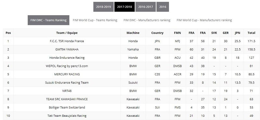260x120 pixels.
Task: Click the Suzuki Endurance Racing Team name
Action: 67,82
